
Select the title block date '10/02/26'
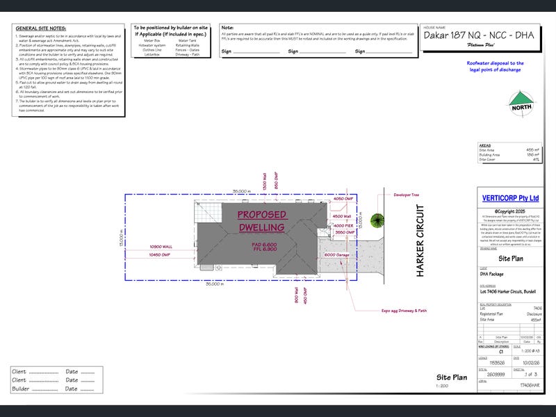(x=531, y=363)
